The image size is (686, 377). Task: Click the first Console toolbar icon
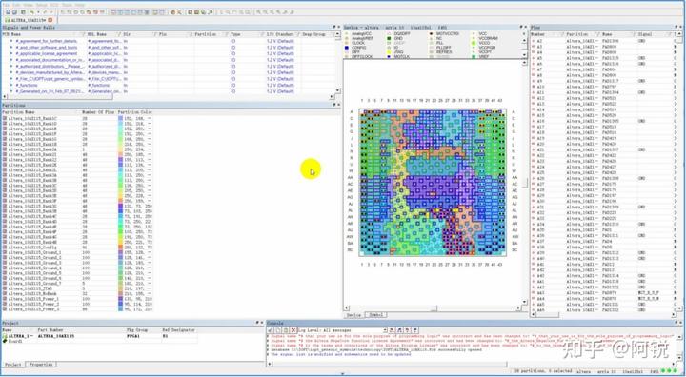(271, 330)
